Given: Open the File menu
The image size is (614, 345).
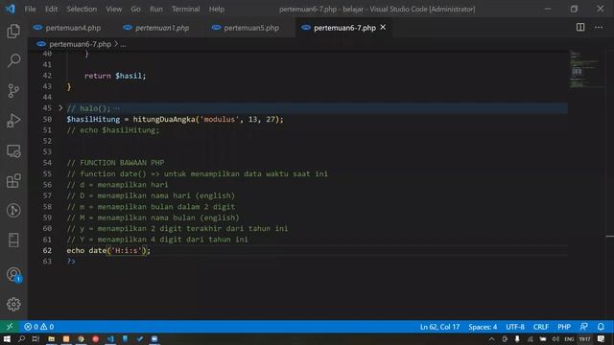Looking at the screenshot, I should click(30, 9).
